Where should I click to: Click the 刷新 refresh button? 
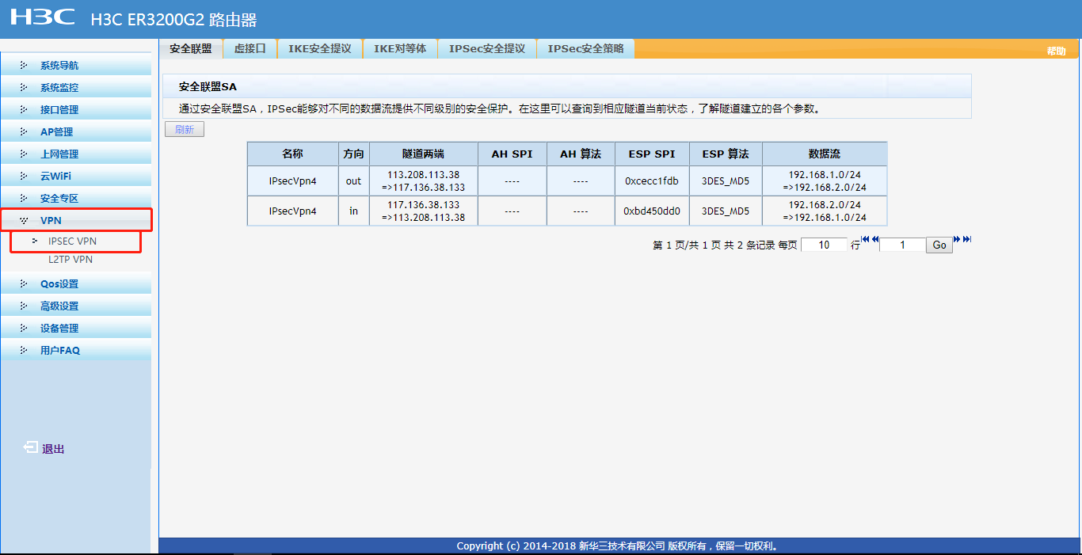click(x=185, y=128)
